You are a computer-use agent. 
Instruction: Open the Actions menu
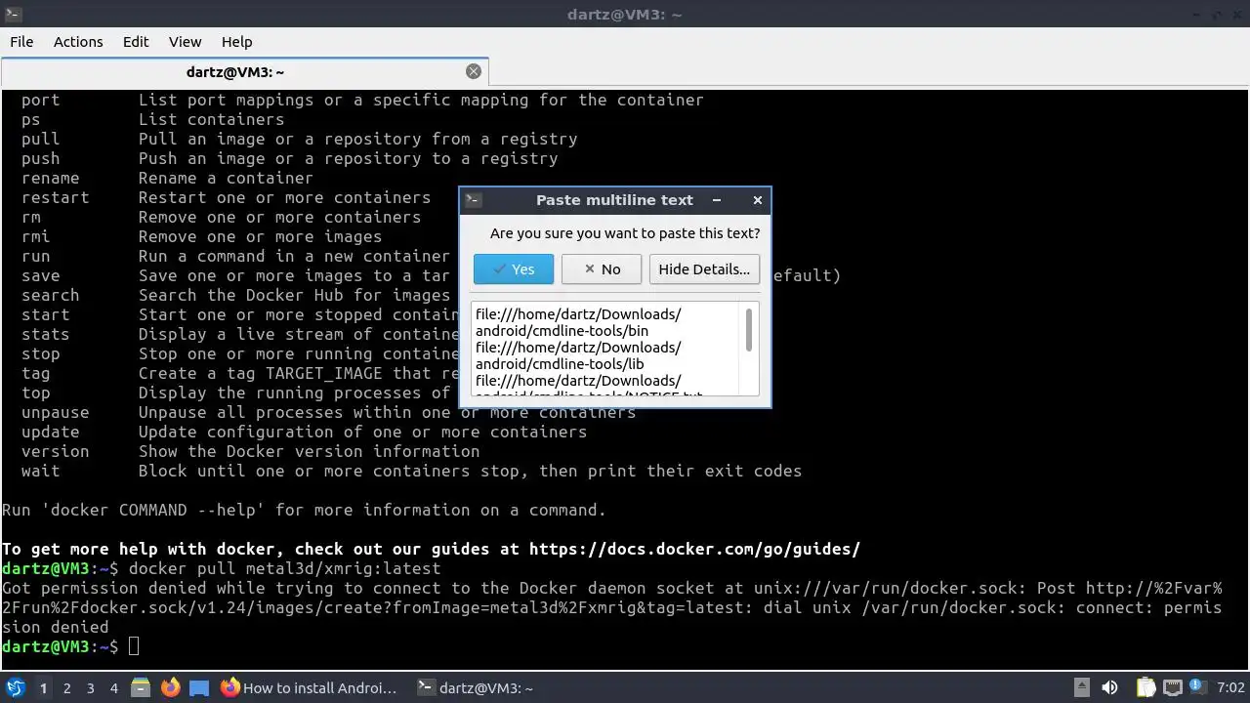click(78, 41)
